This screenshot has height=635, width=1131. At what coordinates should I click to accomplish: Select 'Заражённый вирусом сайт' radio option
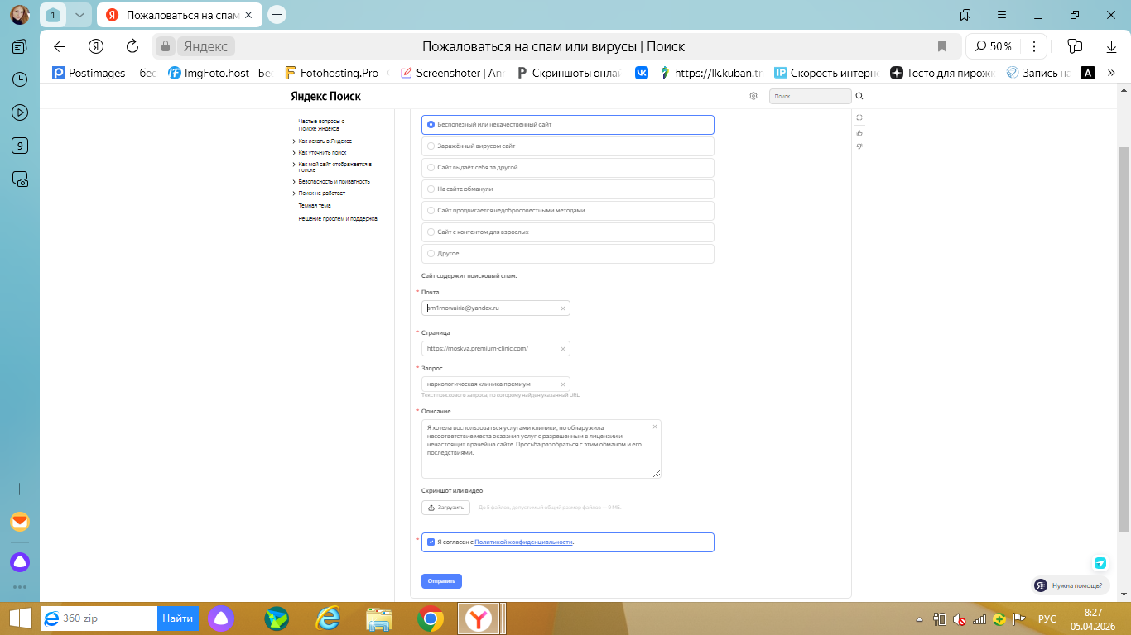(431, 146)
